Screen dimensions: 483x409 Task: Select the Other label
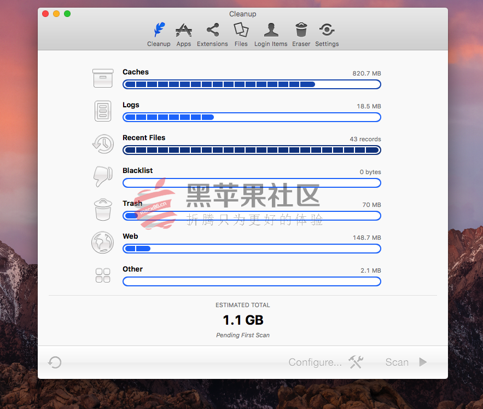pos(132,269)
